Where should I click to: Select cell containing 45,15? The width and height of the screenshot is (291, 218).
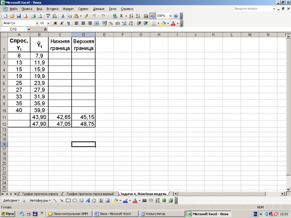pyautogui.click(x=84, y=117)
